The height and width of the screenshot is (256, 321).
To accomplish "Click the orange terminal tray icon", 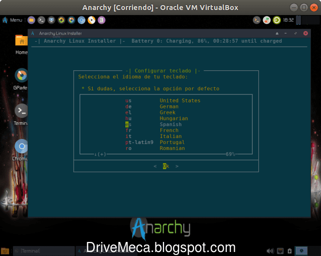I will click(x=256, y=20).
